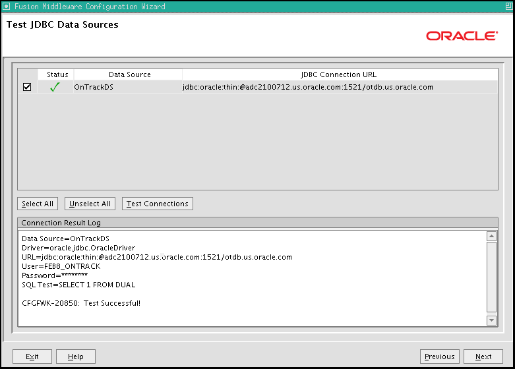
Task: Click the title bar maximize icon
Action: coord(509,6)
